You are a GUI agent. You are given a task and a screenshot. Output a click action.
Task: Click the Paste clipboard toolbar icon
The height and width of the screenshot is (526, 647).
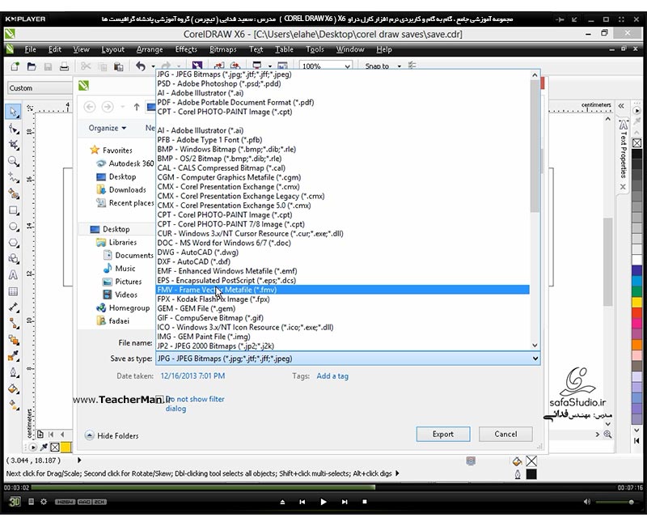click(x=119, y=66)
